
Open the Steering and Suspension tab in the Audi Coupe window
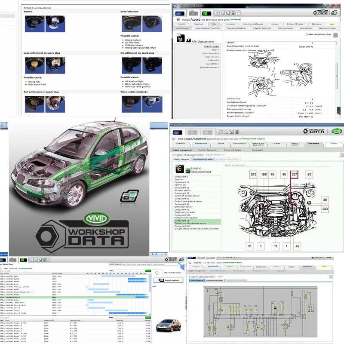point(258,144)
